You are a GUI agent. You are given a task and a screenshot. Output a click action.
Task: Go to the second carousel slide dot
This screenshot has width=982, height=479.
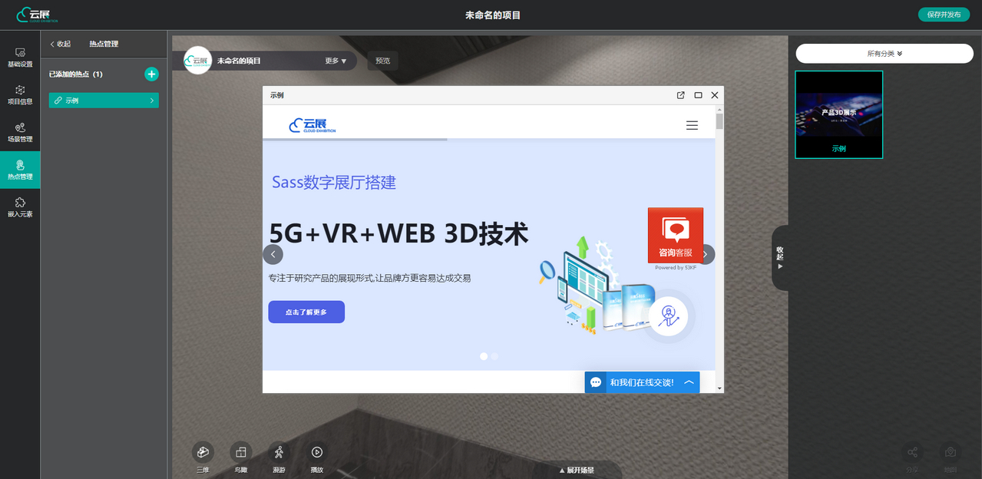(x=494, y=356)
